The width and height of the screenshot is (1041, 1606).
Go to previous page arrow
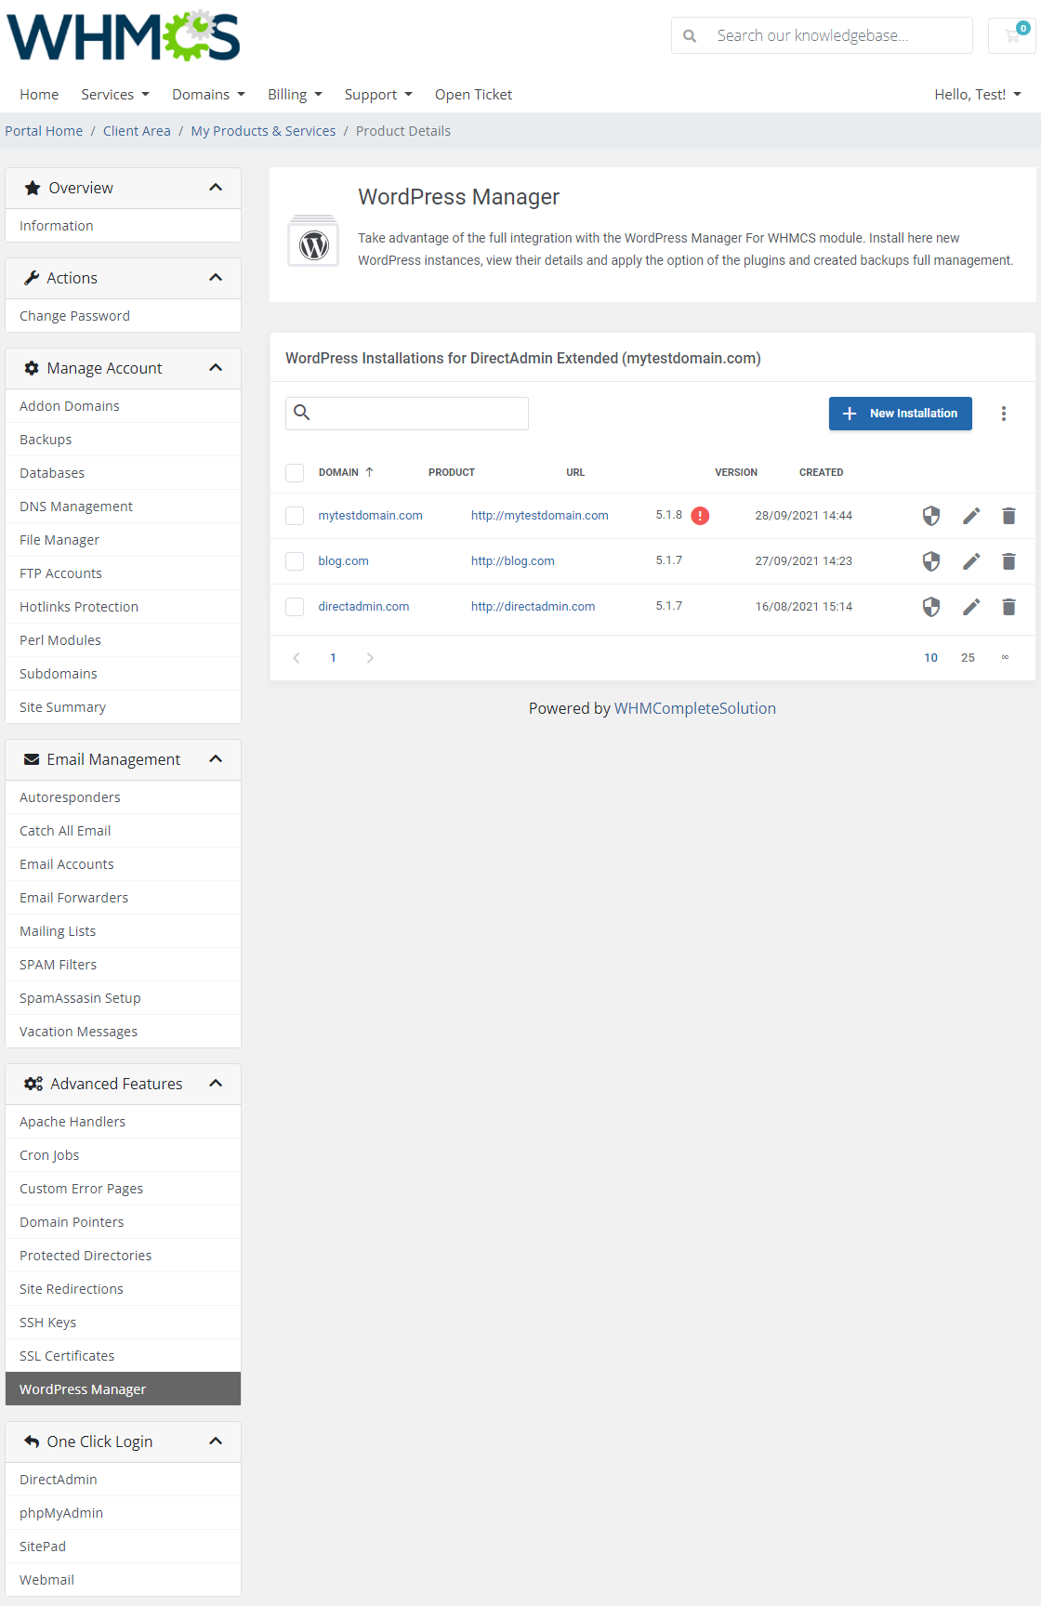296,658
